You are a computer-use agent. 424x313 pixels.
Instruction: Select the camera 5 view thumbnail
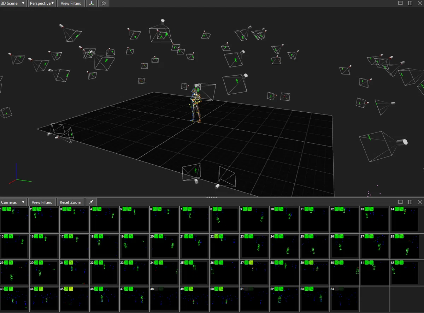[x=135, y=220]
